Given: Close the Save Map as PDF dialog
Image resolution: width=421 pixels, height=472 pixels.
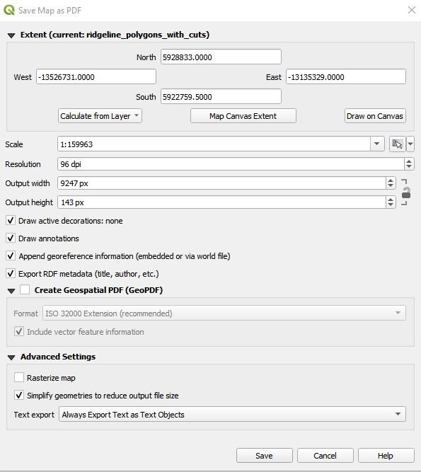Looking at the screenshot, I should [x=411, y=10].
